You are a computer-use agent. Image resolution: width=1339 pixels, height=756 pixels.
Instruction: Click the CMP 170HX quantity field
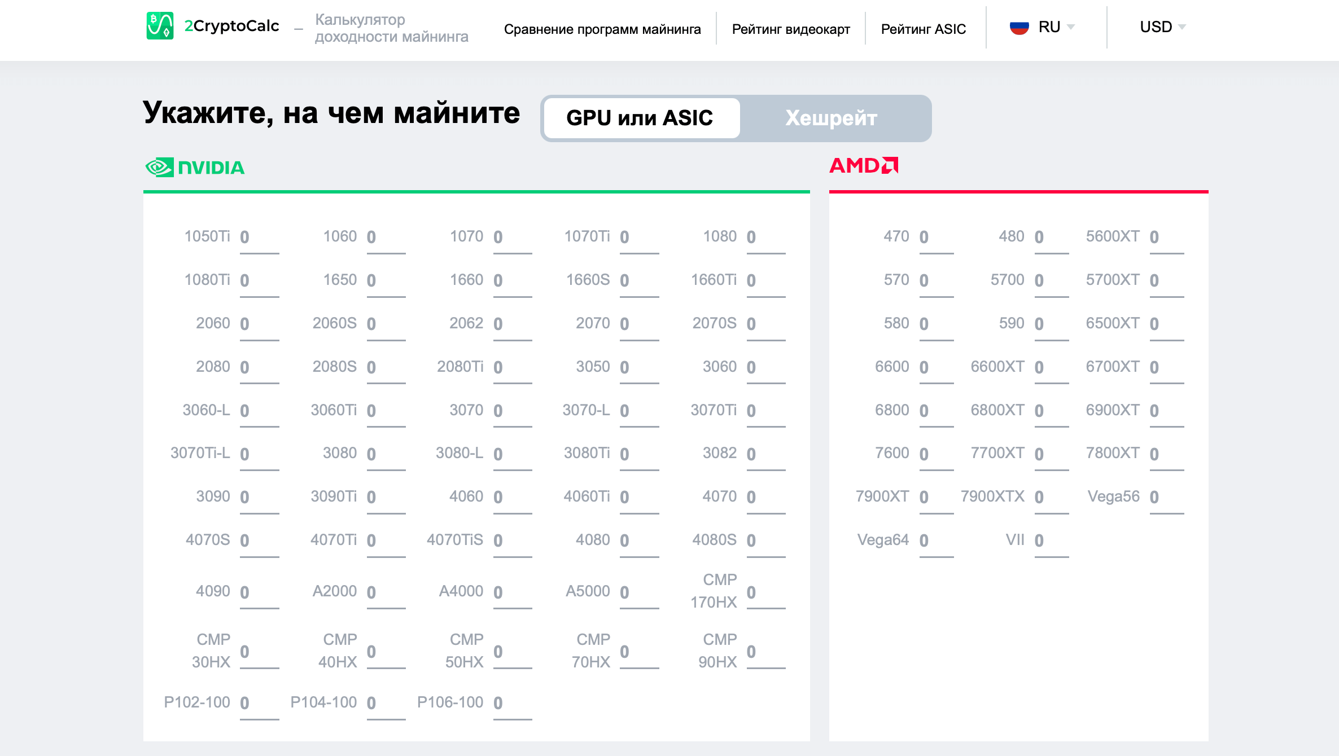[766, 592]
